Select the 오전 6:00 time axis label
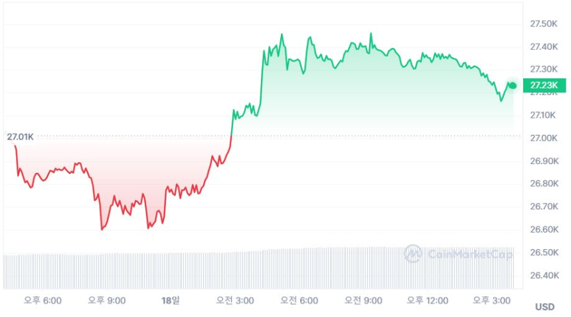This screenshot has height=317, width=571. (299, 300)
